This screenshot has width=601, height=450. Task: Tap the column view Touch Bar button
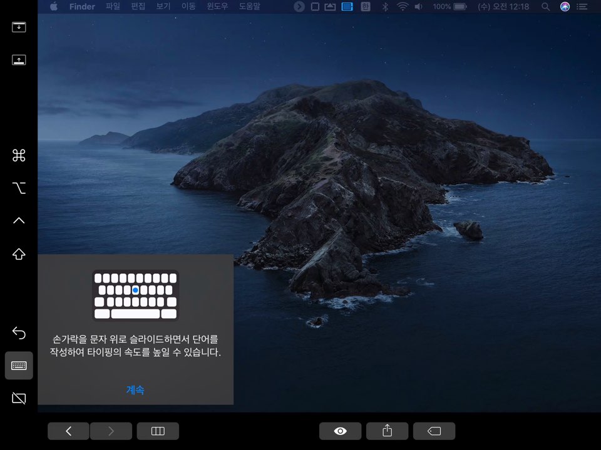coord(158,431)
